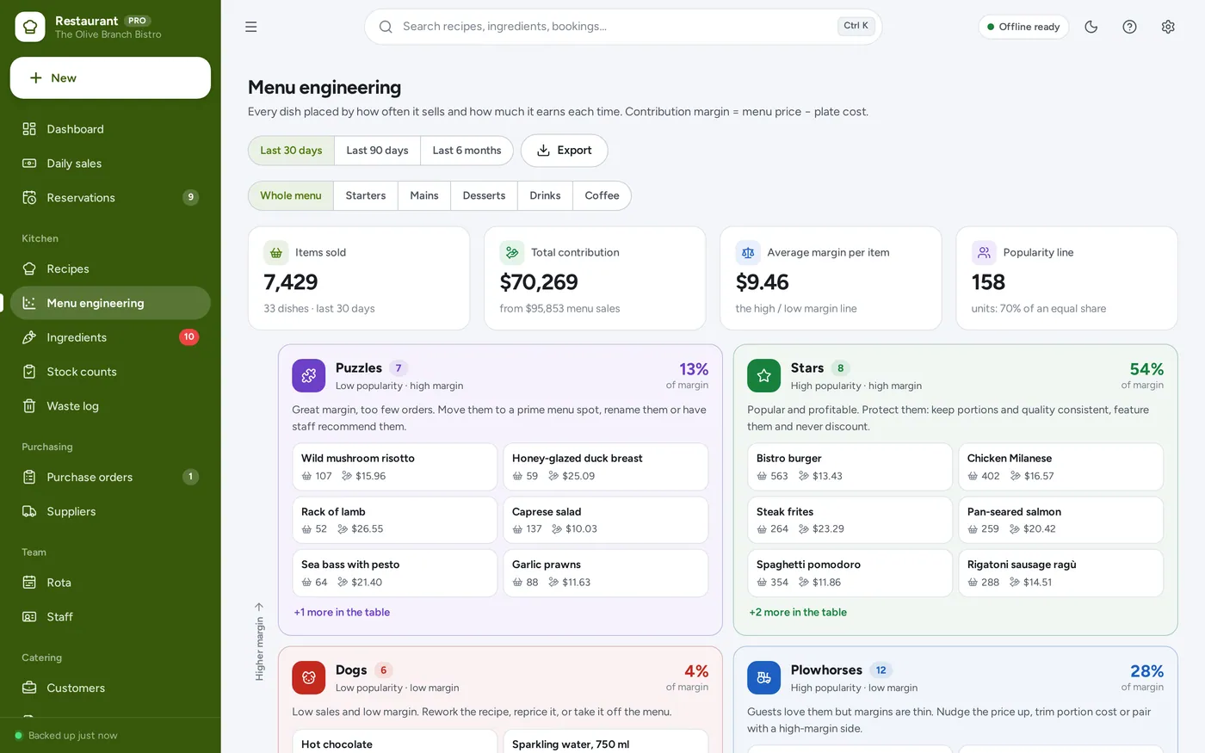Viewport: 1205px width, 753px height.
Task: Filter the menu to Desserts
Action: [x=484, y=195]
